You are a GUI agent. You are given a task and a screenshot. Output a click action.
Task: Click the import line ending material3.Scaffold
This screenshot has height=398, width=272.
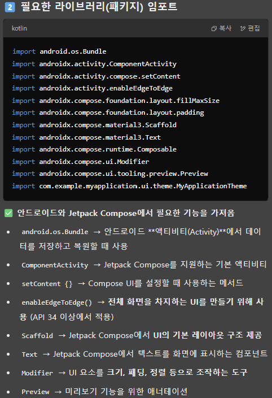click(x=94, y=125)
